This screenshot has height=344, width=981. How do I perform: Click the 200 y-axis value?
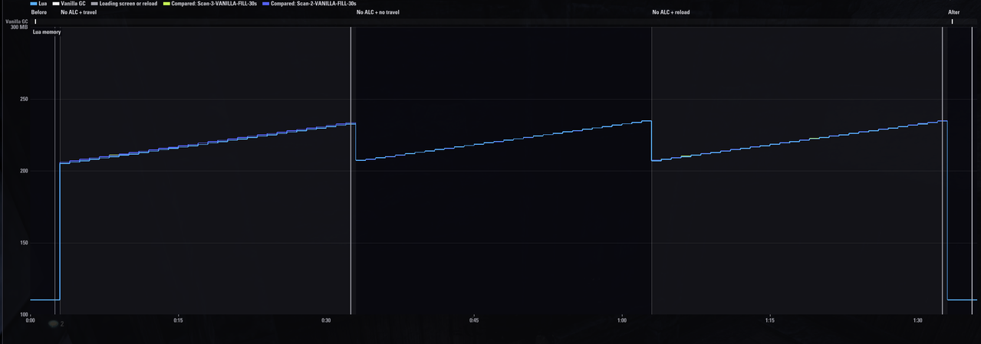(24, 171)
